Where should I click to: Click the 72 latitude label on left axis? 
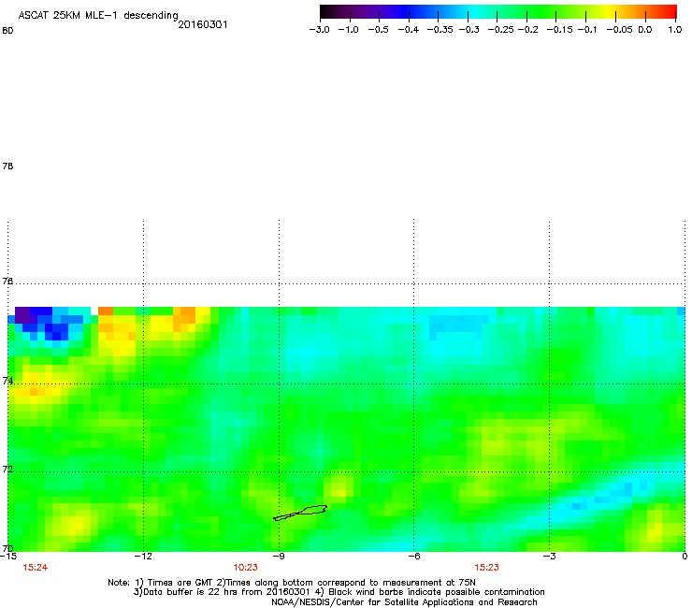pos(7,469)
